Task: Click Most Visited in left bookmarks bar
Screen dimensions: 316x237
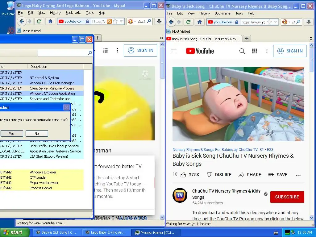Action: tap(29, 31)
